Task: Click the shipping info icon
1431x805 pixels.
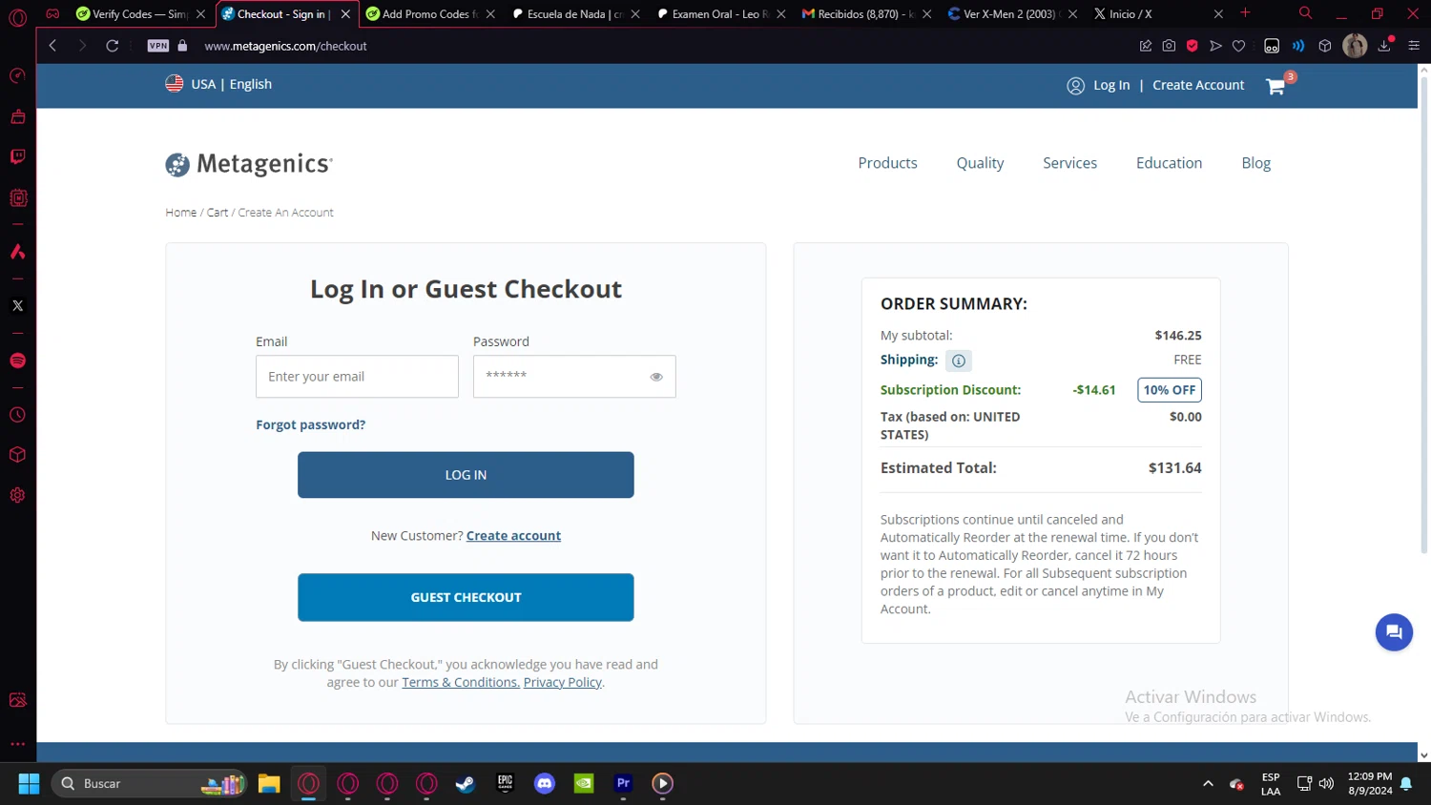Action: (959, 361)
